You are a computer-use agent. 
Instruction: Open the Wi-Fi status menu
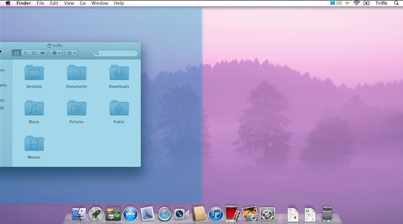(357, 3)
